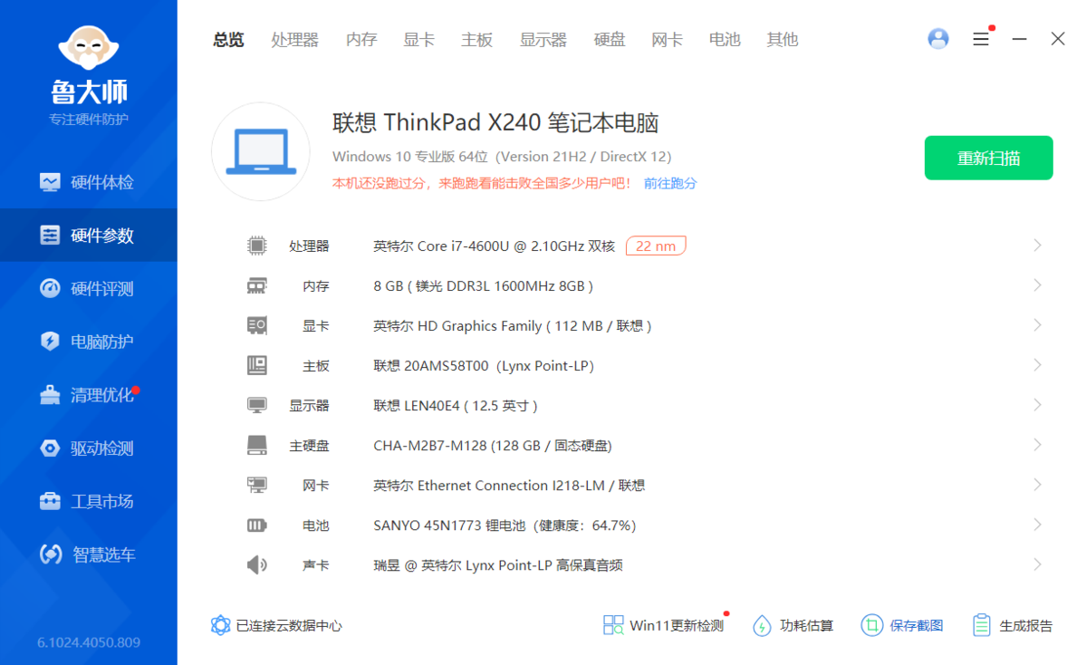Viewport: 1086px width, 665px height.
Task: Select the Ethernet Connection I218-LM text
Action: [509, 486]
